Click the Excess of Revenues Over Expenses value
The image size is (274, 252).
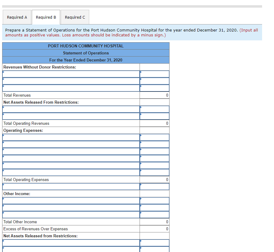(x=154, y=229)
